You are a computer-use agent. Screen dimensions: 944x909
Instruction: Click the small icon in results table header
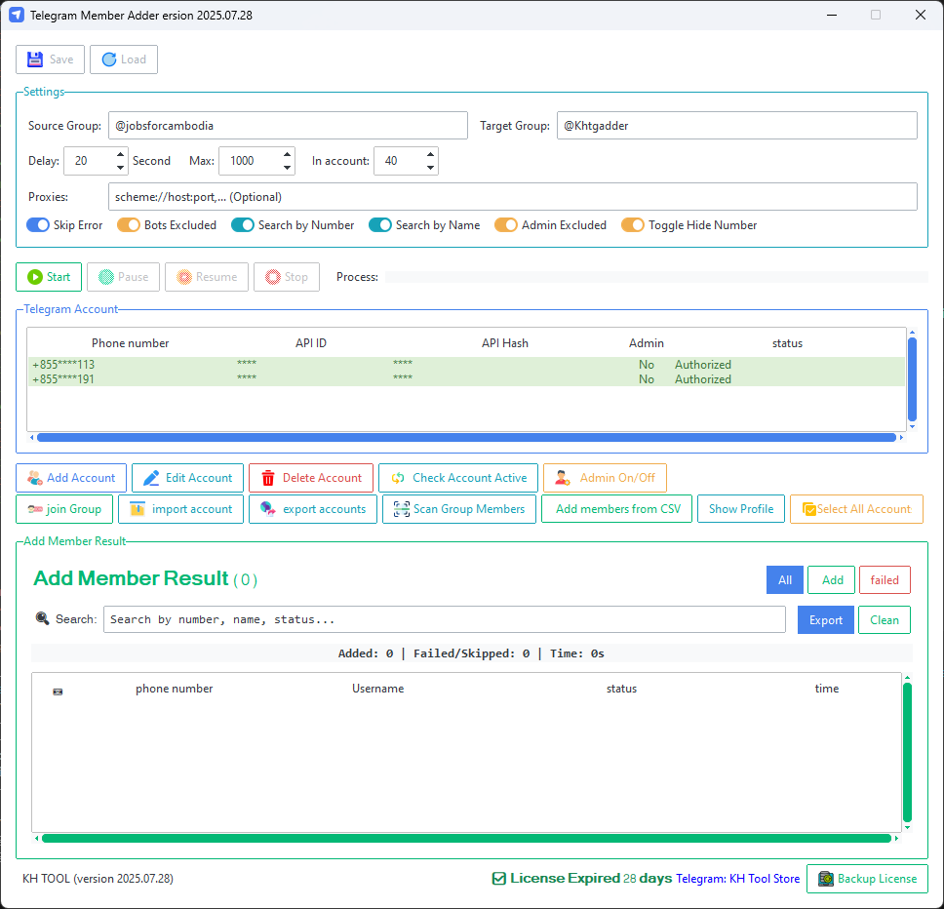click(58, 692)
